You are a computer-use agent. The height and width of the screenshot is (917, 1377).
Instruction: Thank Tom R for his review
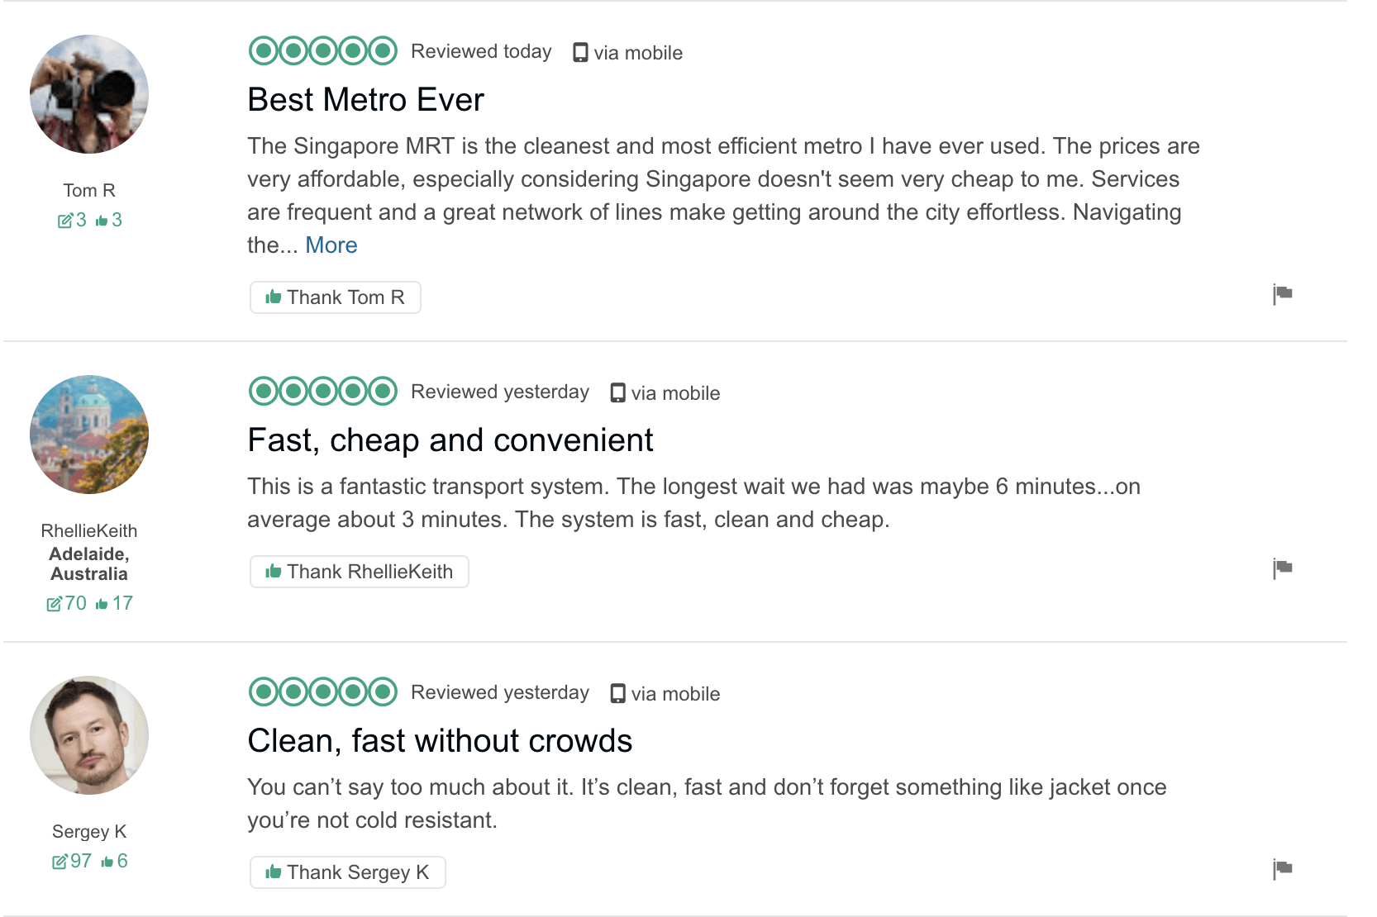336,297
